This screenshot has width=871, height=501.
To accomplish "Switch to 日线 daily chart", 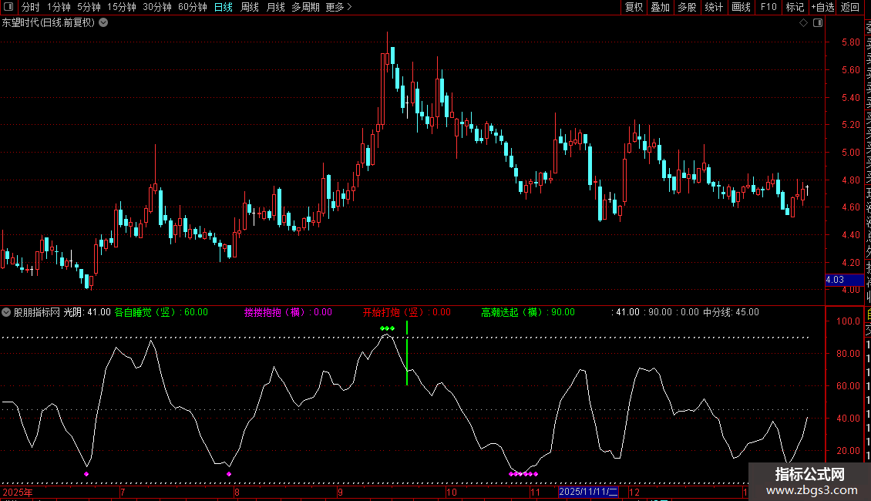I will [x=224, y=7].
